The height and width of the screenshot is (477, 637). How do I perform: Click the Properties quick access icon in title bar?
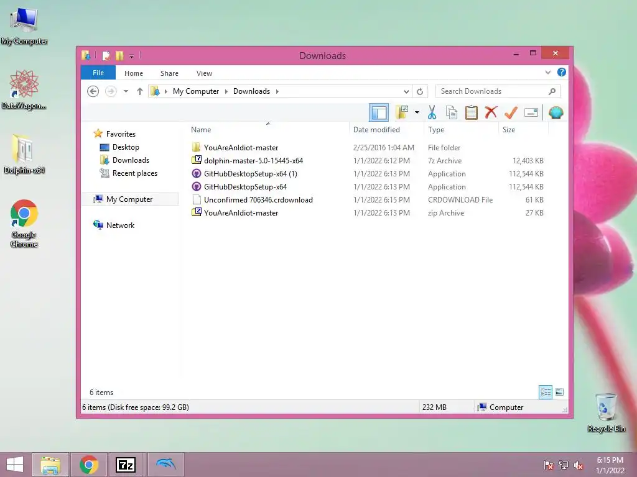106,55
